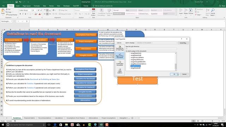Select Create New Document link type
The height and width of the screenshot is (127, 226).
pos(120,64)
